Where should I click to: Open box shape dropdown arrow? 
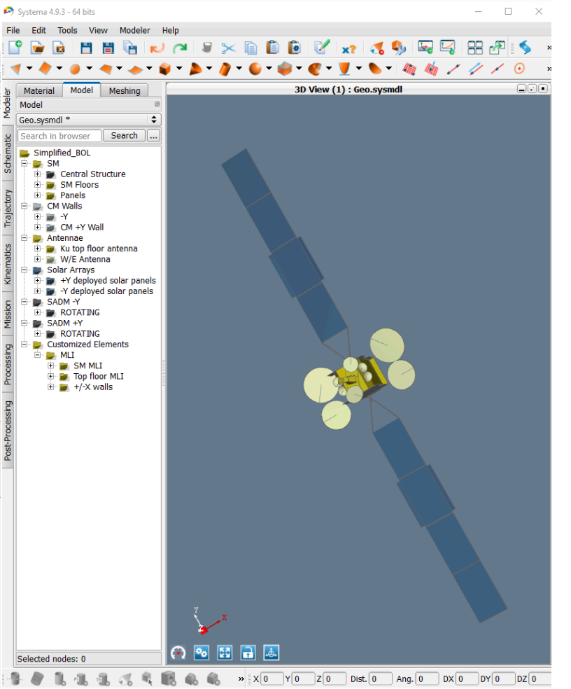179,68
